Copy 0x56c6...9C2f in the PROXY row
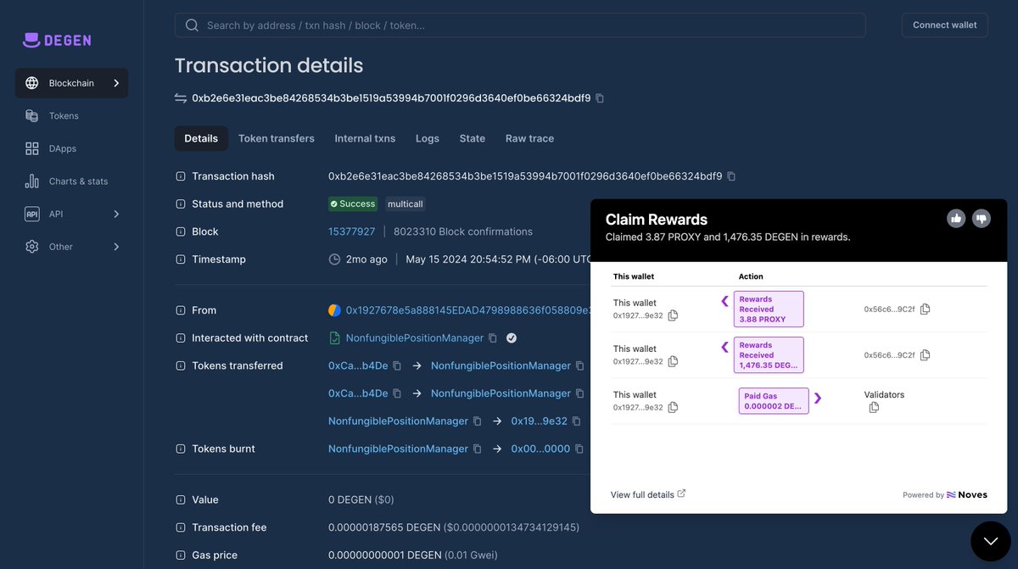 (925, 309)
